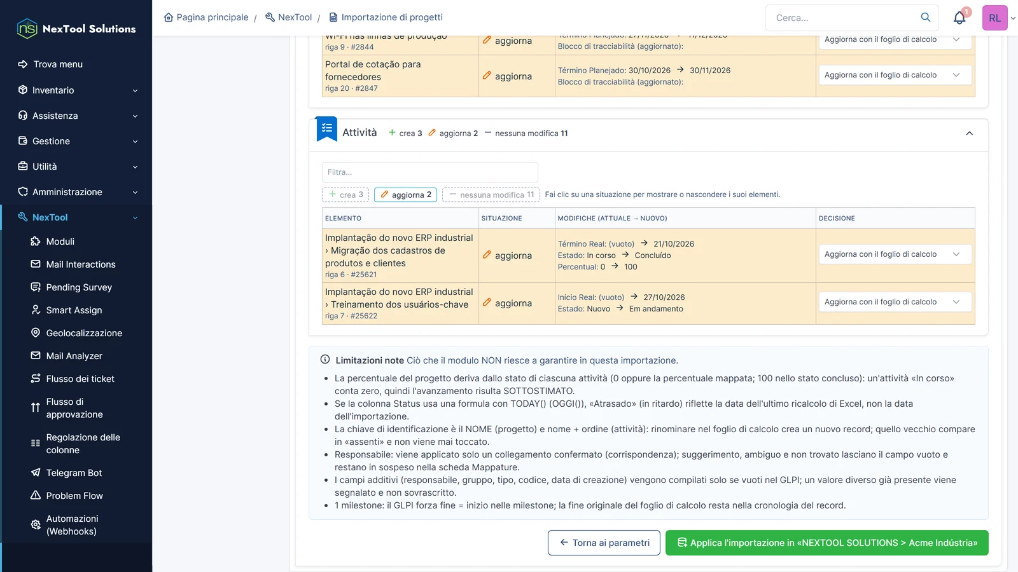
Task: Open decision dropdown for Portal de cotação row
Action: pyautogui.click(x=895, y=75)
